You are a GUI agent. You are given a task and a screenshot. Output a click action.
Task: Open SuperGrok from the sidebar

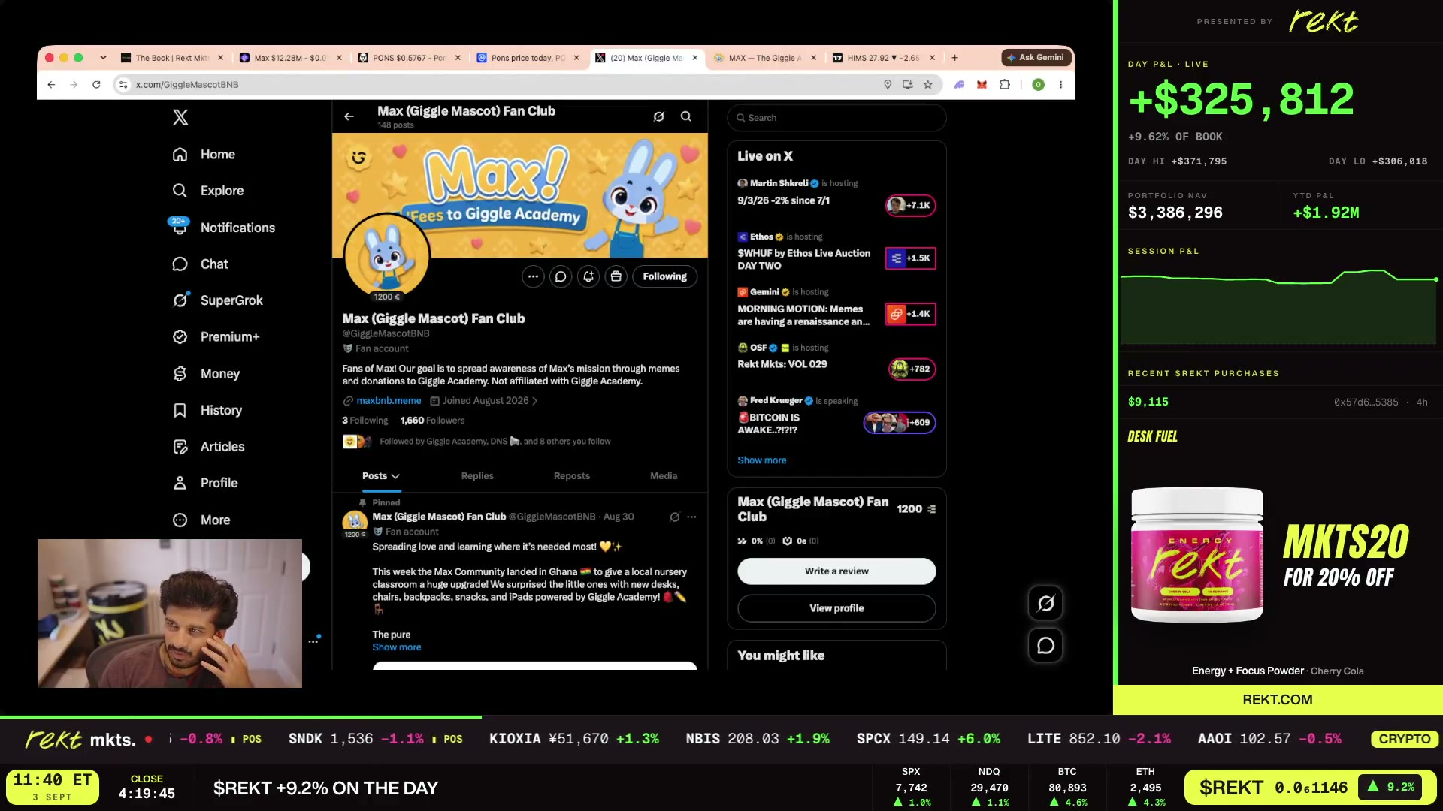point(217,300)
